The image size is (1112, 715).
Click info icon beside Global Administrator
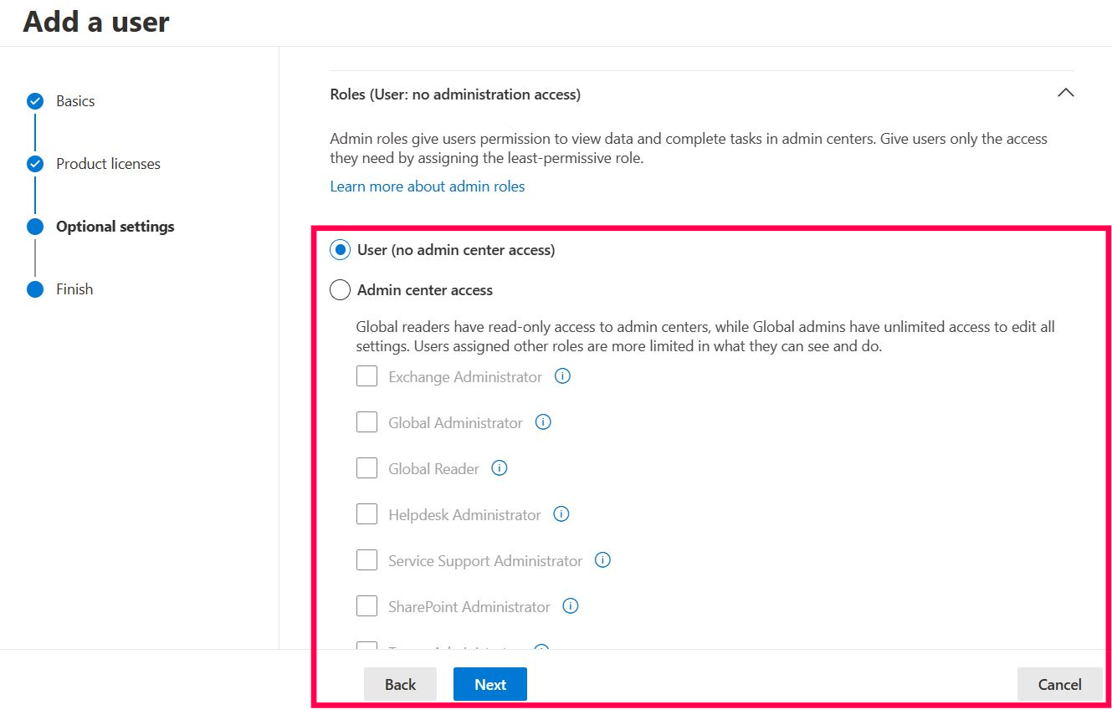pyautogui.click(x=543, y=422)
